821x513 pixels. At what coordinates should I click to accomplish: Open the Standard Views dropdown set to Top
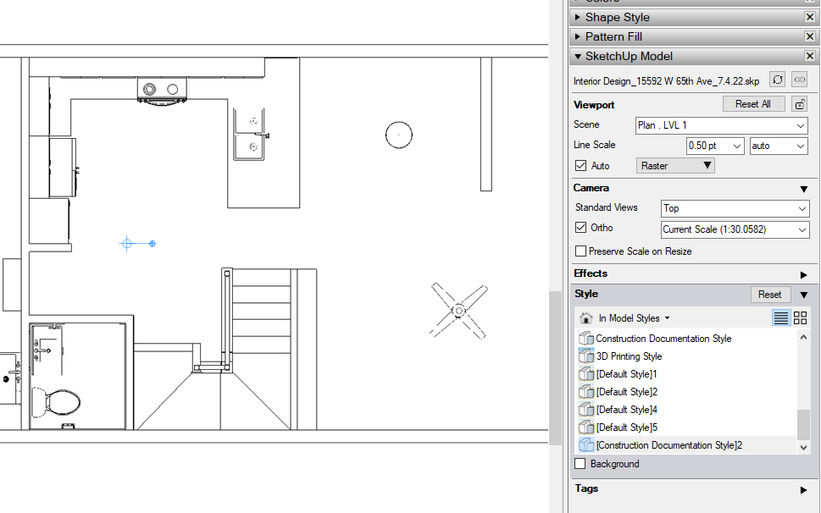735,208
